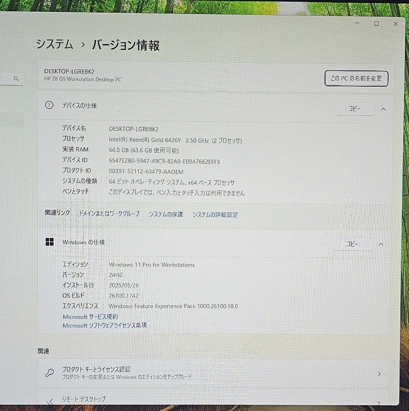
Task: Click the ペンとタッチ label
Action: 75,191
